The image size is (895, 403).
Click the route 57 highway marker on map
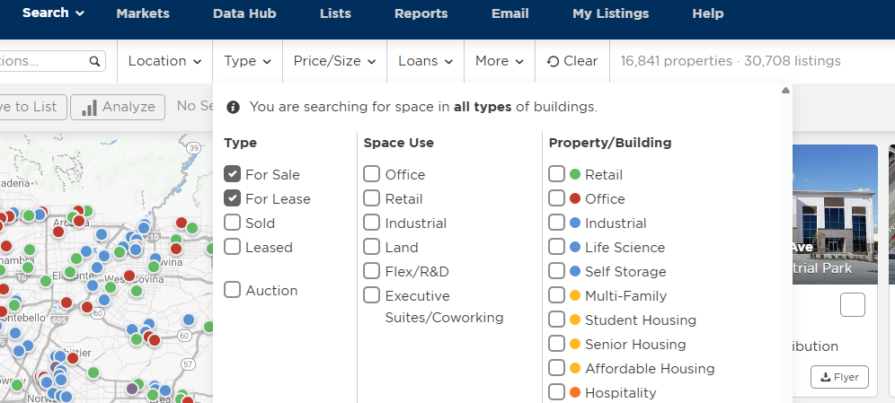pyautogui.click(x=190, y=364)
